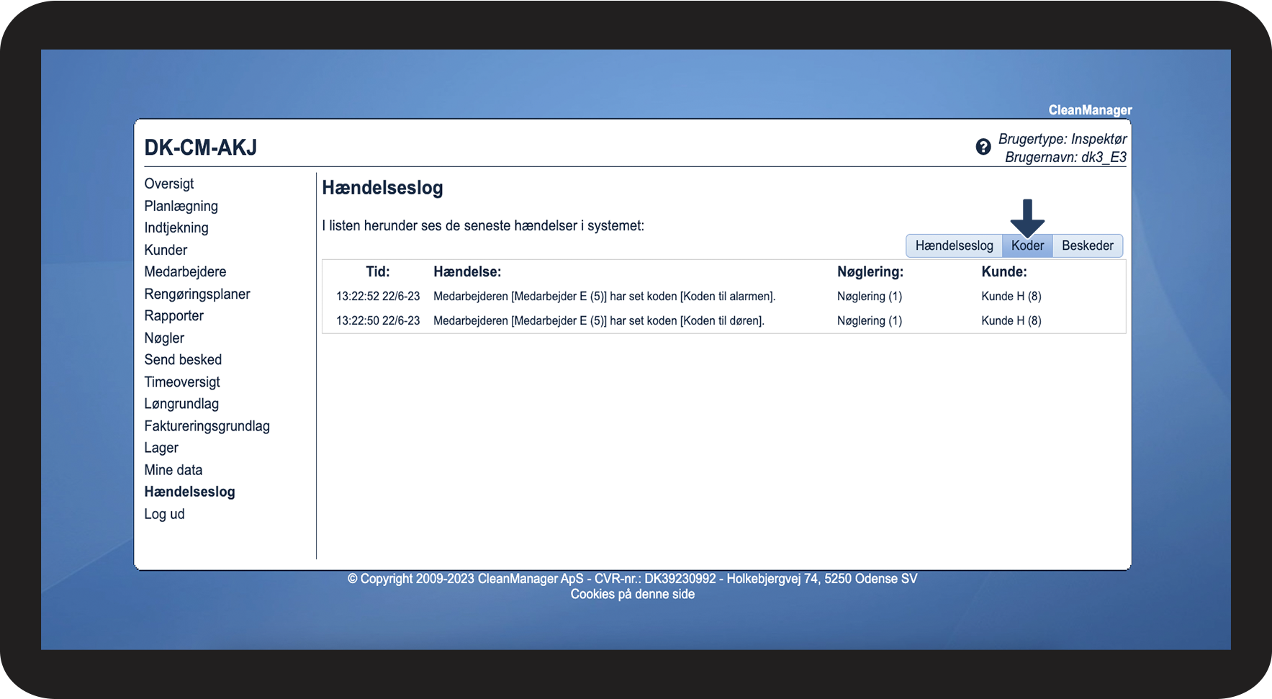Viewport: 1272px width, 699px height.
Task: Click Nøglering (1) in alarmen row
Action: [870, 296]
